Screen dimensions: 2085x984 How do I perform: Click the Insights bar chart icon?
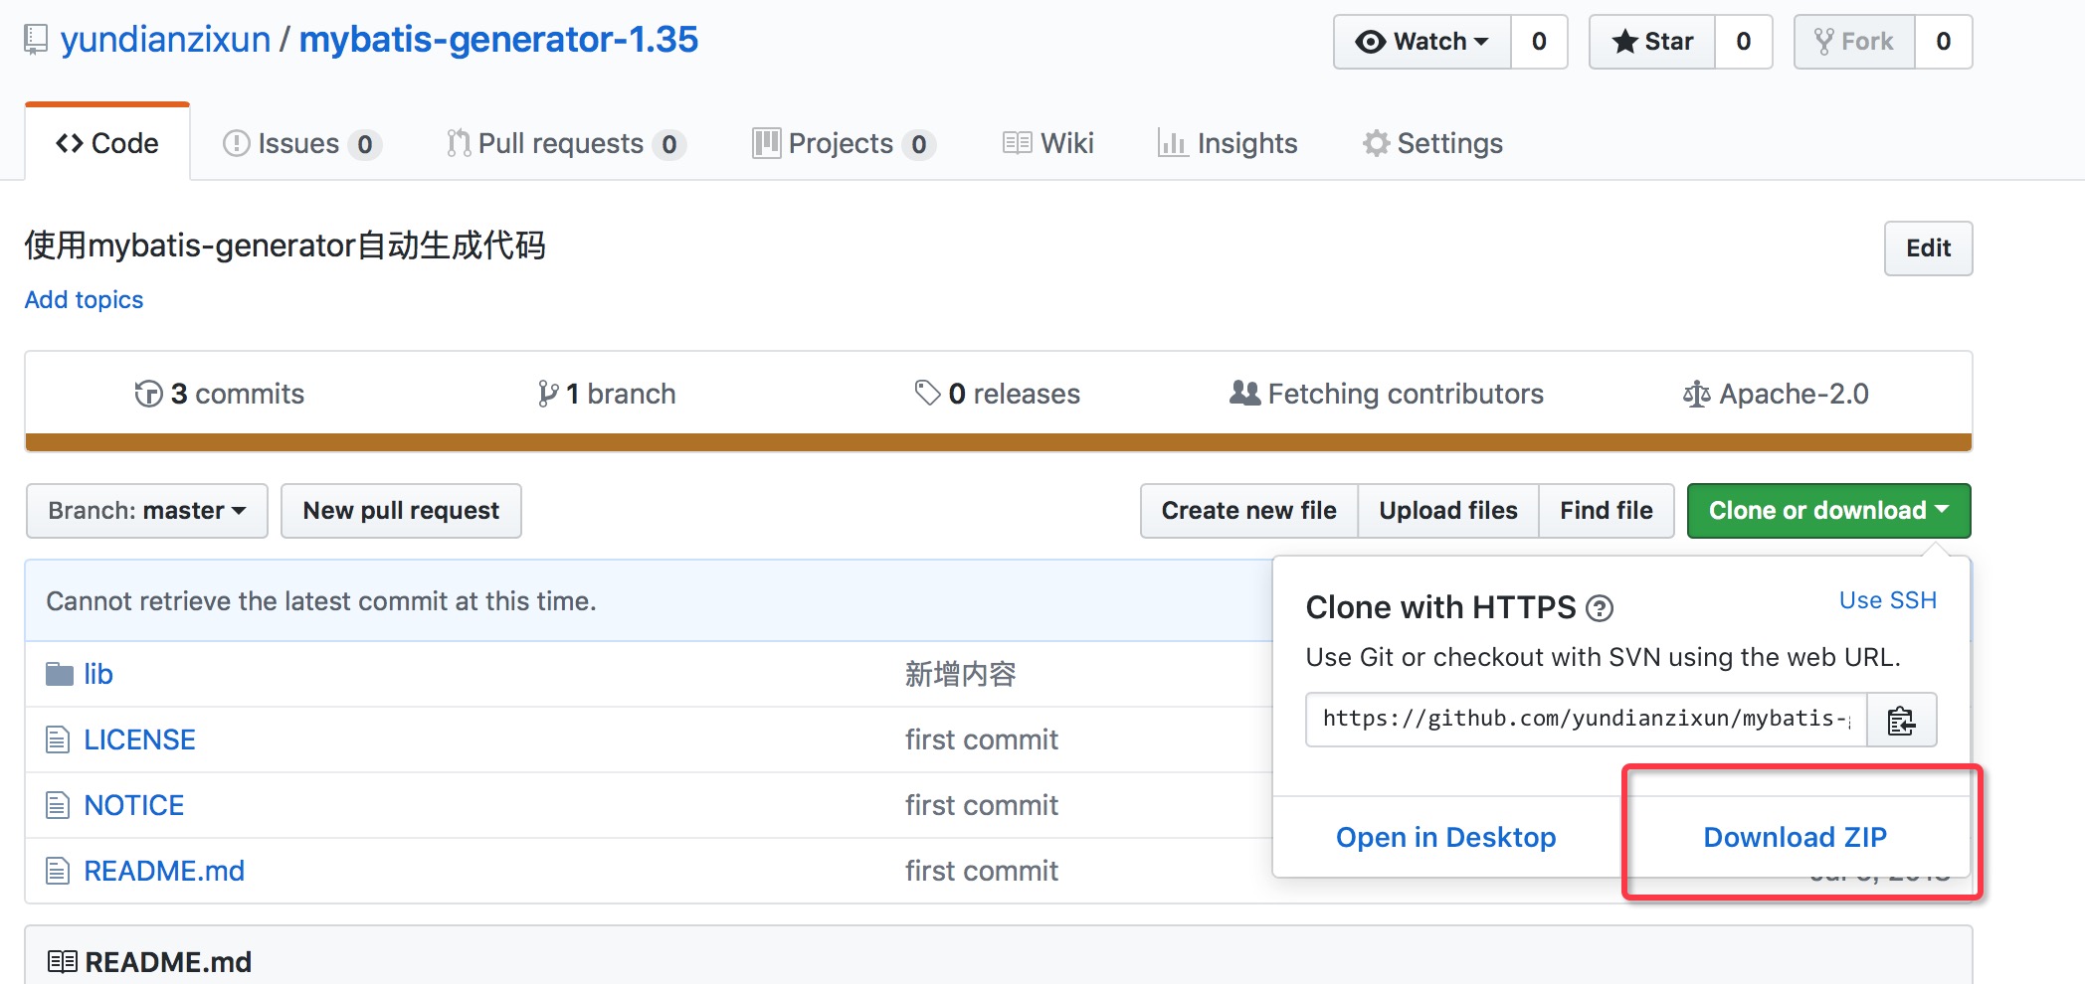(1173, 144)
